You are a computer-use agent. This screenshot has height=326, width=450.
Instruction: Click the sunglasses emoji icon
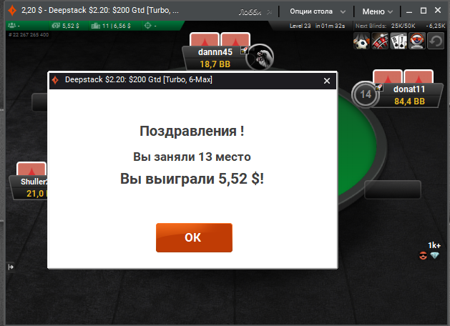point(423,255)
